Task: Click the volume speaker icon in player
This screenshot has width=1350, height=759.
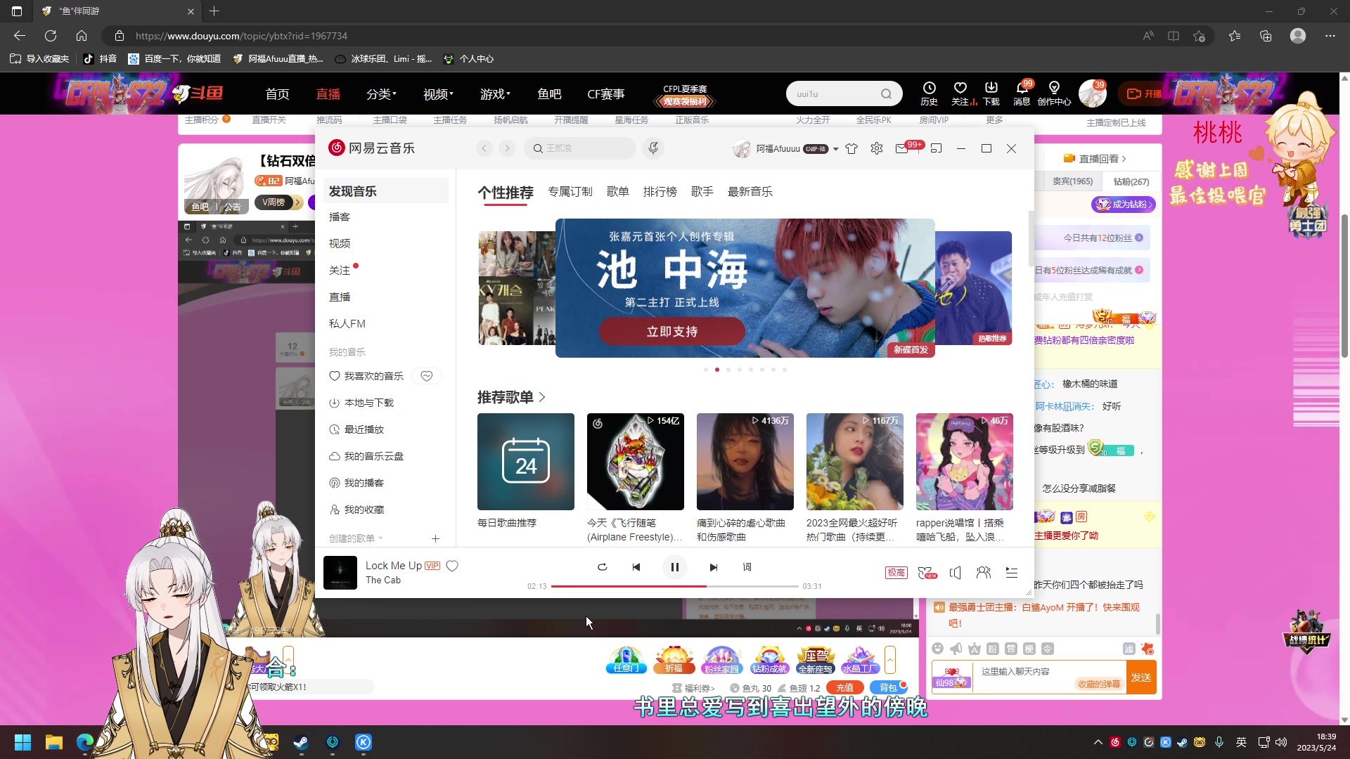Action: (955, 573)
